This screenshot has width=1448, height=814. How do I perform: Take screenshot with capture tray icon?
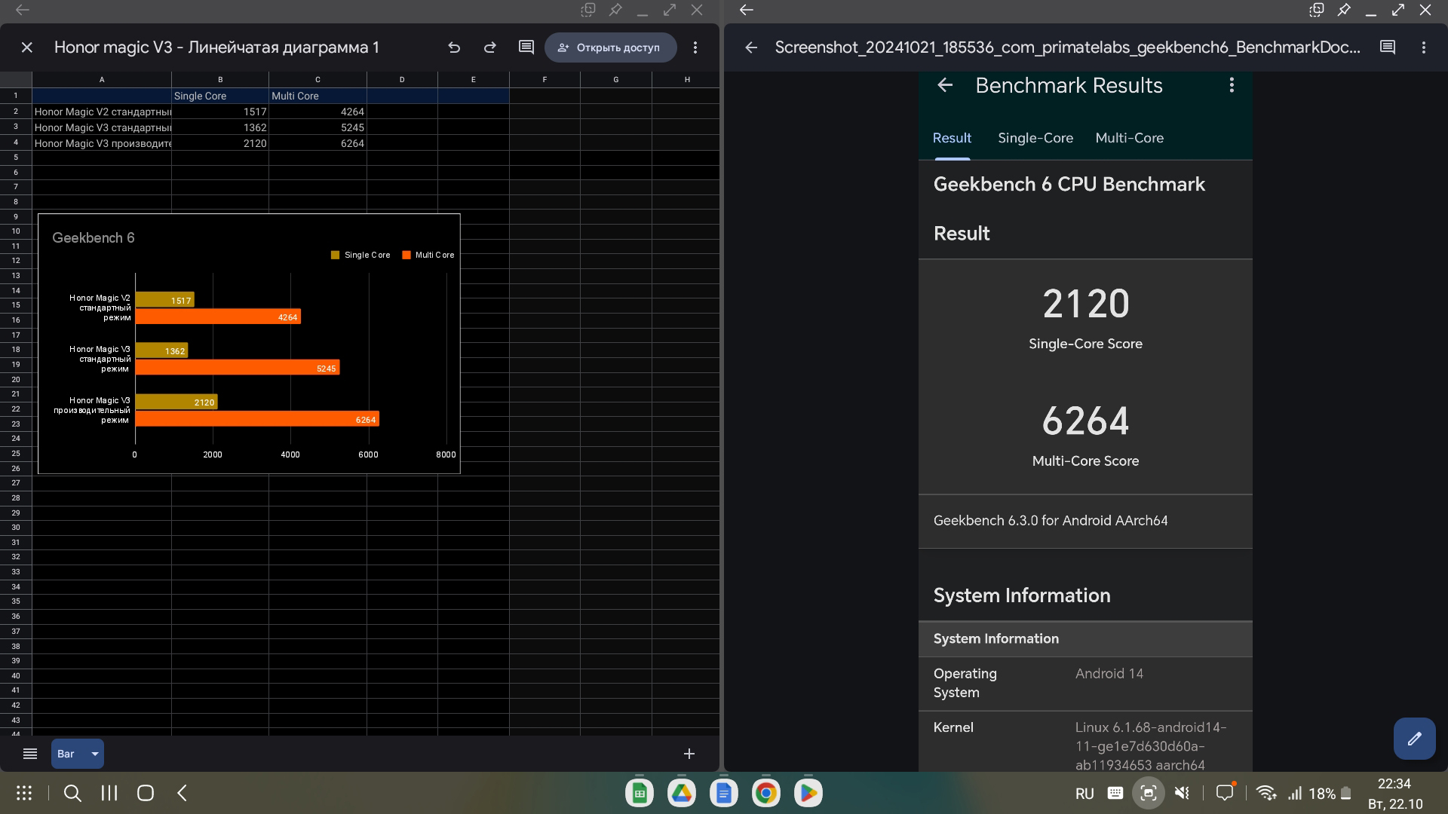(x=1149, y=793)
